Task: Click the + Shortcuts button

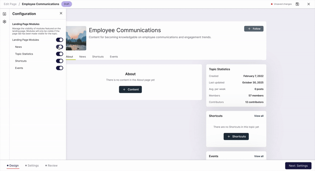Action: (236, 136)
